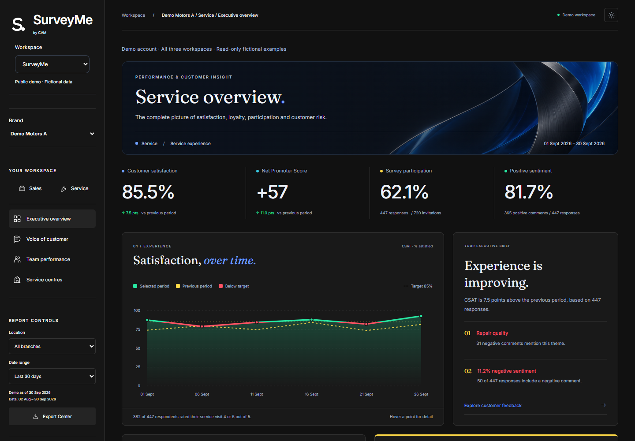635x441 pixels.
Task: Click the arrow beside Explore customer feedback
Action: click(x=603, y=405)
